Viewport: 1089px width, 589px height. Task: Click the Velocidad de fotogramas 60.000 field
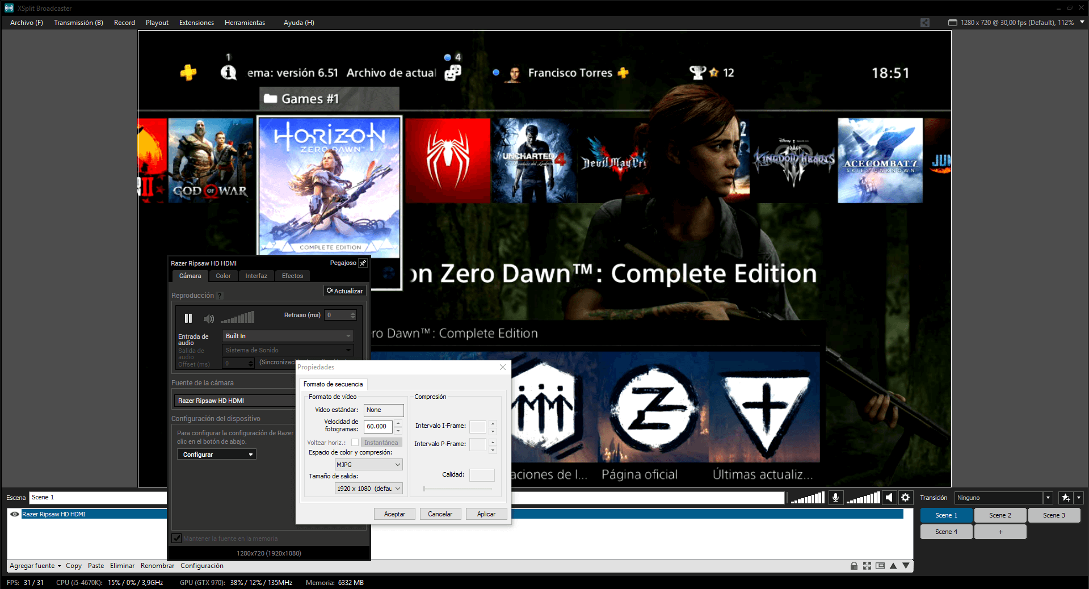(378, 426)
